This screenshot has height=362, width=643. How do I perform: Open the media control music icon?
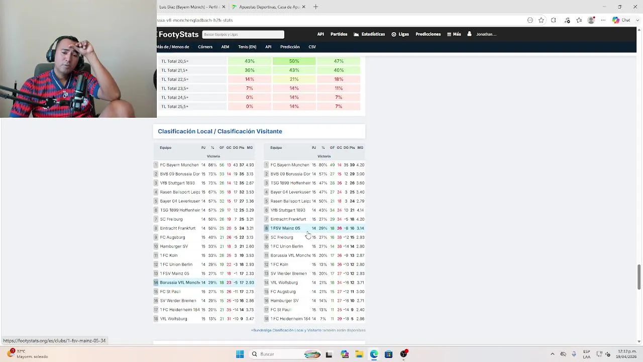coord(567,20)
